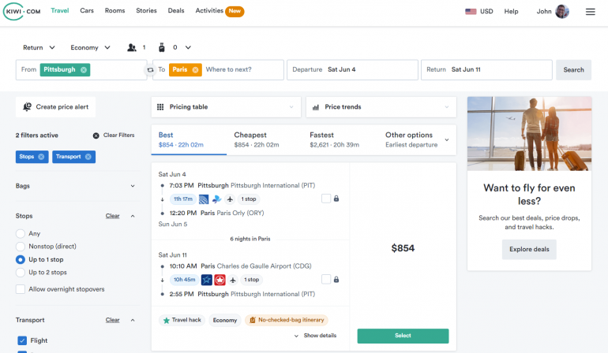Click the Kiwi.com logo
Image resolution: width=608 pixels, height=353 pixels.
coord(22,12)
